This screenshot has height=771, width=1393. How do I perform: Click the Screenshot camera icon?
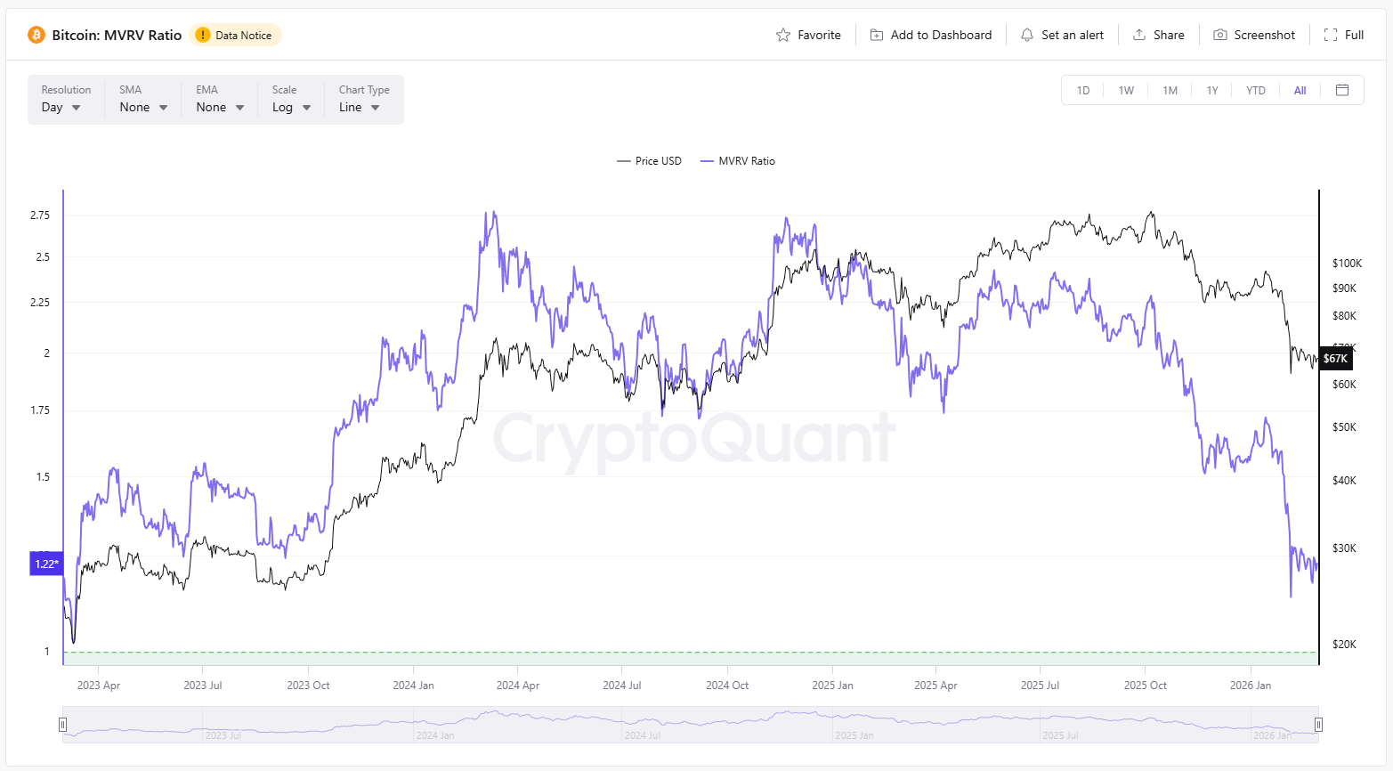click(x=1220, y=35)
